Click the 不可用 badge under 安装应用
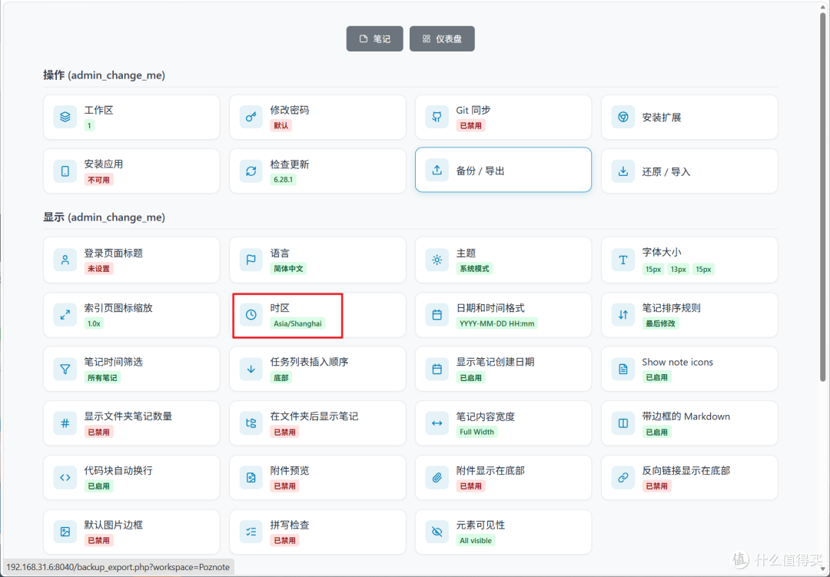The width and height of the screenshot is (830, 577). pos(99,180)
